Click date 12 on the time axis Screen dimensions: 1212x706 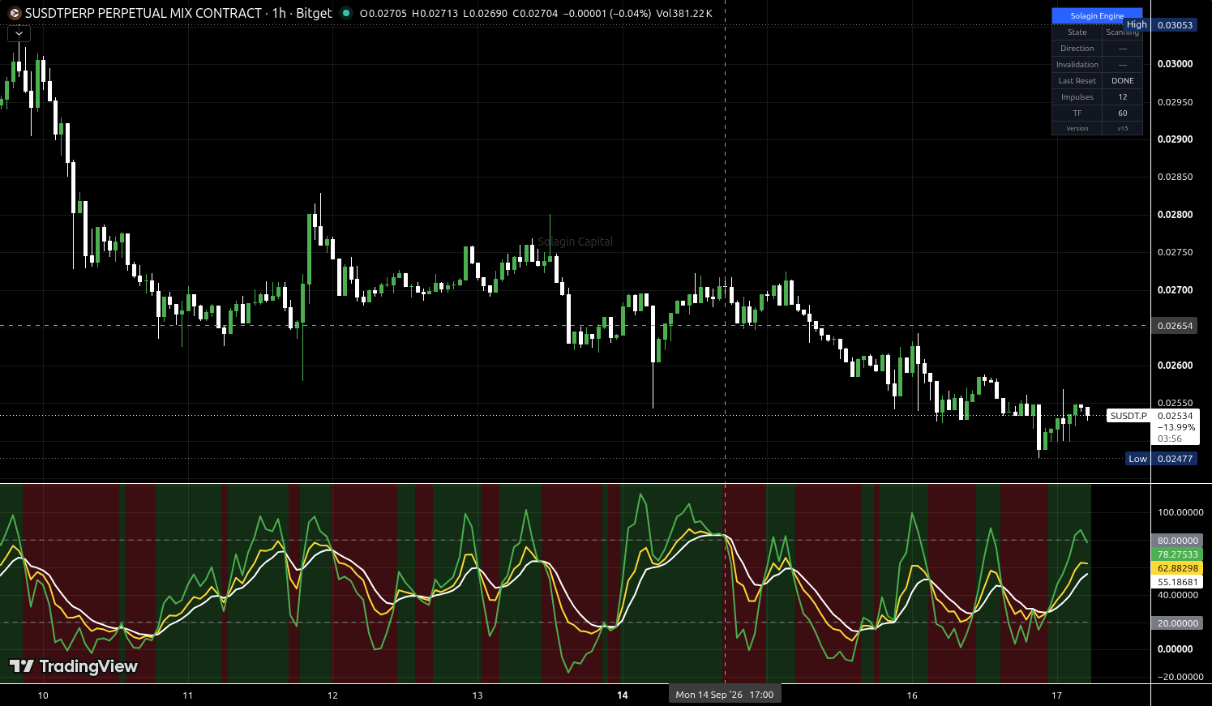point(332,695)
